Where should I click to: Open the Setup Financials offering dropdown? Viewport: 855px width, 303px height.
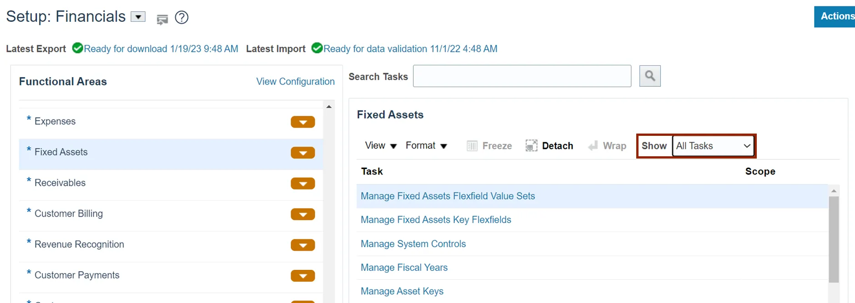coord(138,17)
